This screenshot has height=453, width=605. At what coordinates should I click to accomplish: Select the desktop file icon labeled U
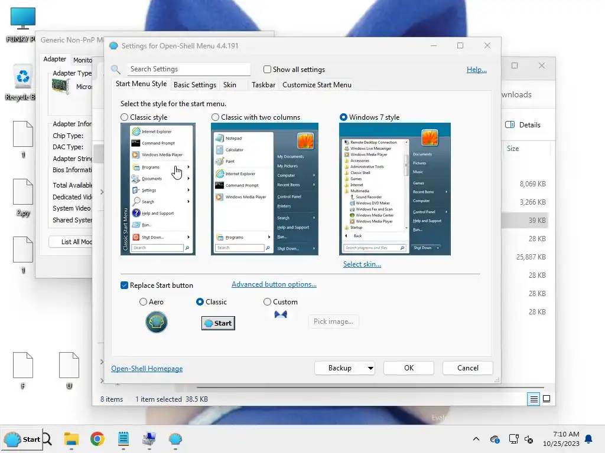tap(69, 370)
